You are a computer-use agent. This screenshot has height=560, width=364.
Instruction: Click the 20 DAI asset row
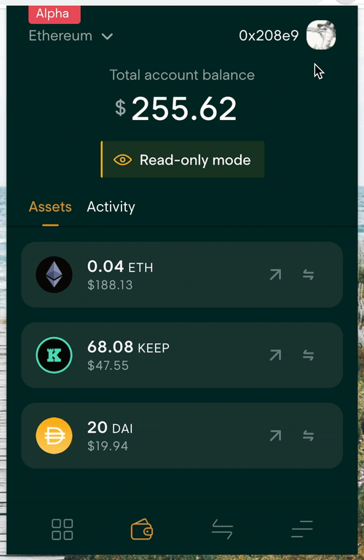click(x=182, y=435)
